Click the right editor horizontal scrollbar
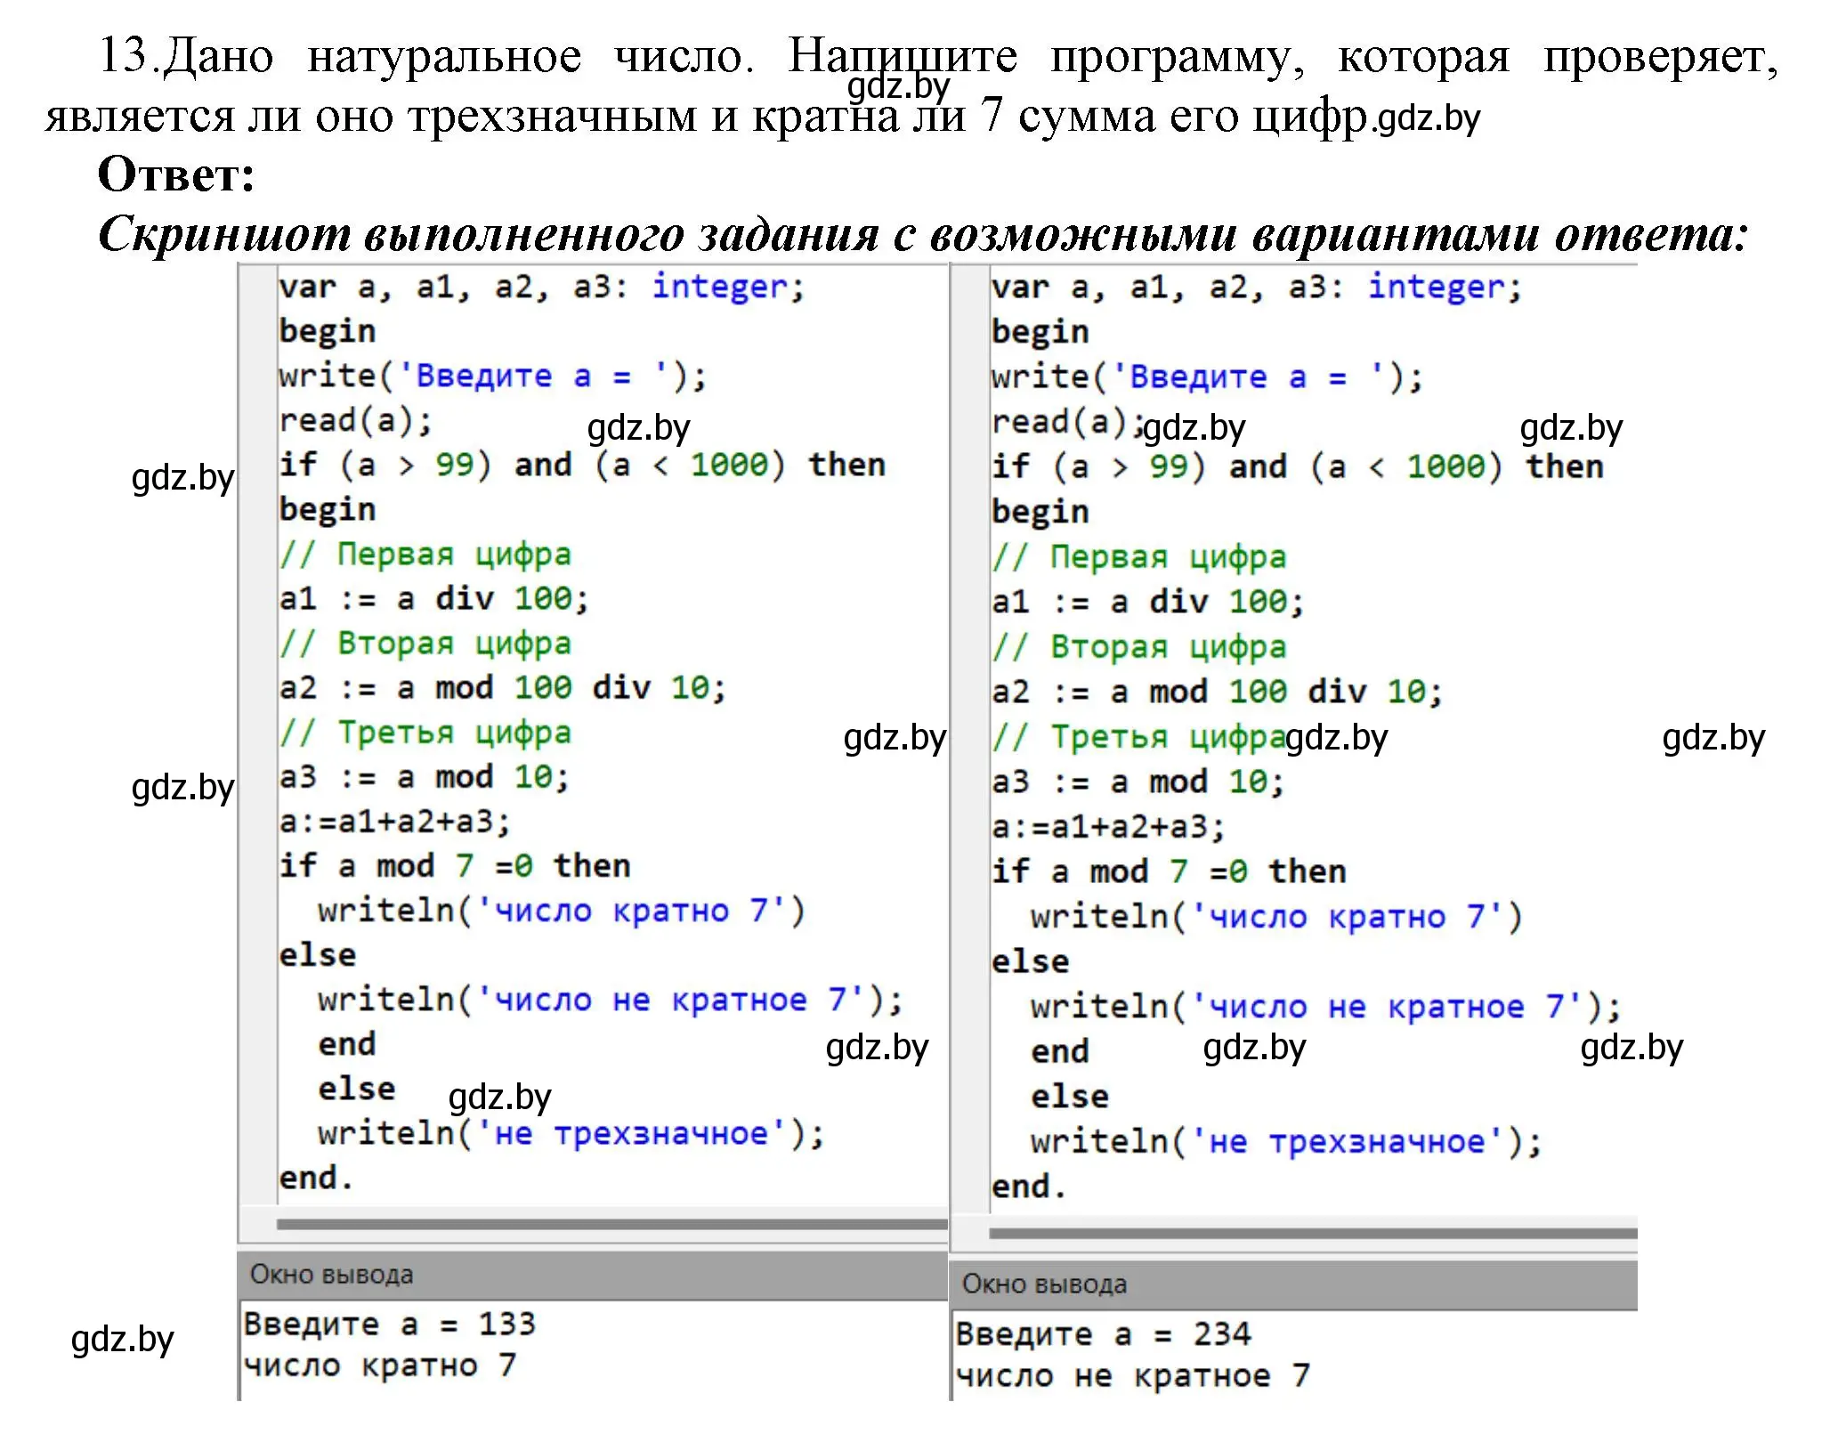 (x=1313, y=1234)
